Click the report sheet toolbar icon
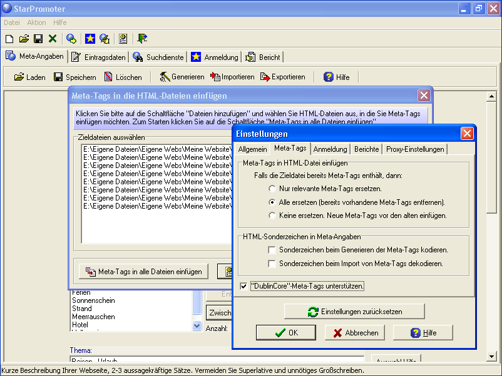Image resolution: width=502 pixels, height=376 pixels. coord(123,39)
